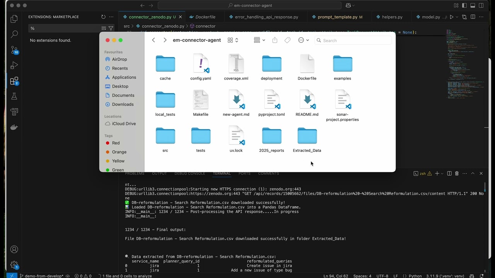This screenshot has width=495, height=278.
Task: Open filter extensions funnel icon
Action: (111, 28)
